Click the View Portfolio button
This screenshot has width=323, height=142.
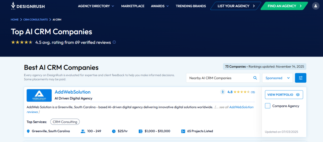coord(284,95)
